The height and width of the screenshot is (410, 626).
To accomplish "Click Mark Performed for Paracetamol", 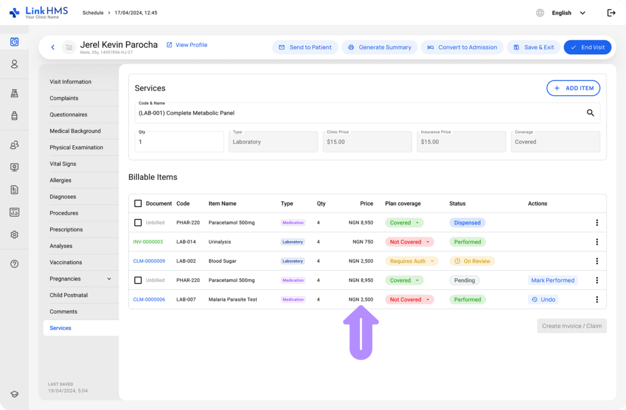I will click(x=553, y=280).
